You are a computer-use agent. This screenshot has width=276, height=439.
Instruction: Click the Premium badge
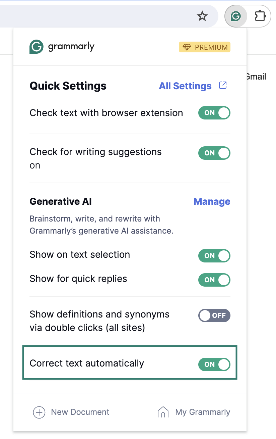tap(205, 47)
